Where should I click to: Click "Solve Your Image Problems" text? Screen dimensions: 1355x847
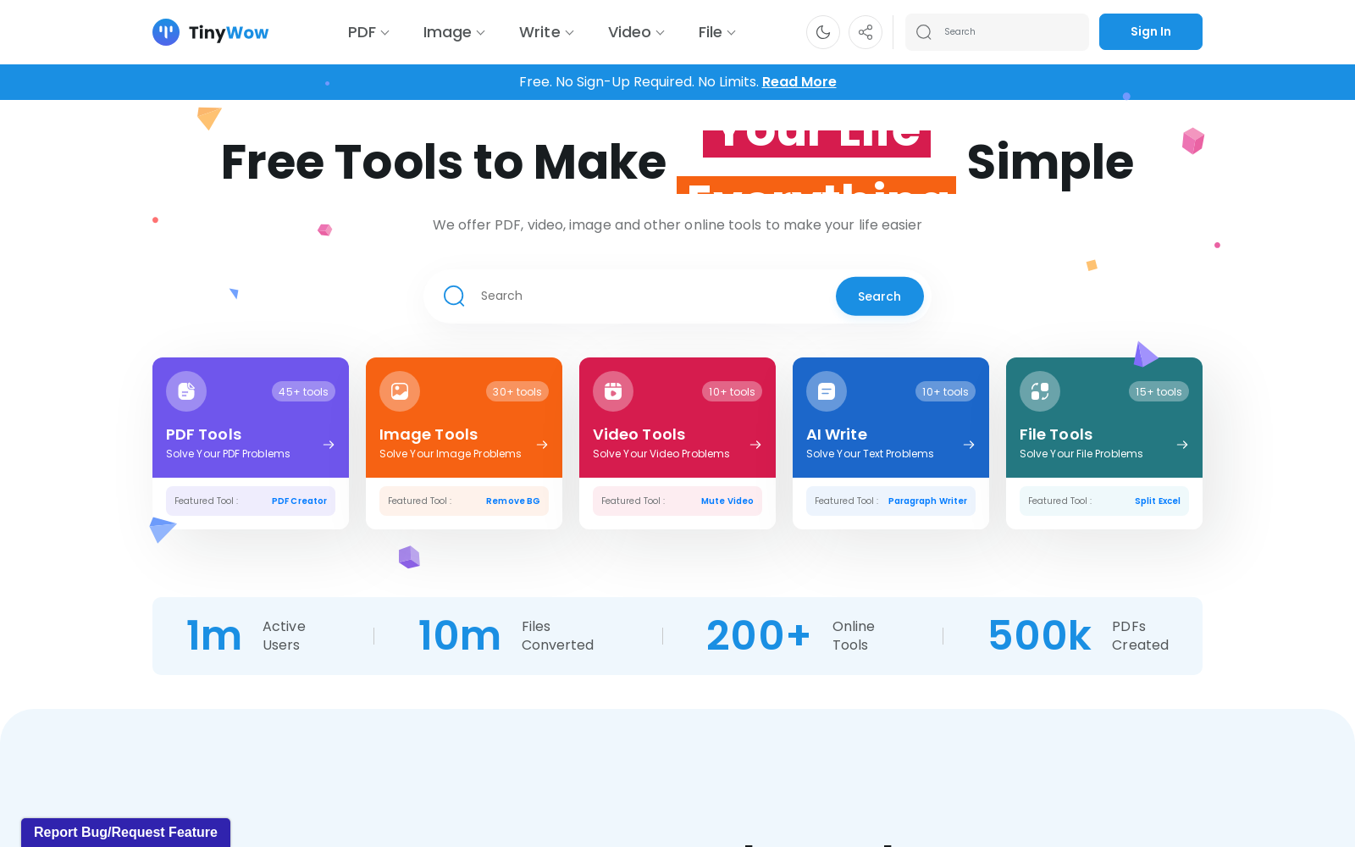click(x=451, y=454)
